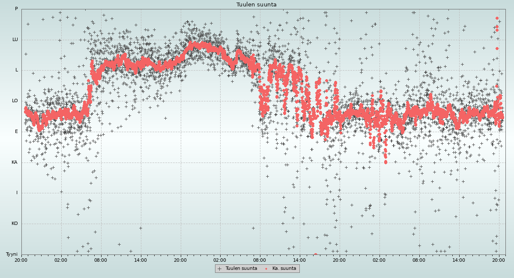
Task: Select the "Tuulen suunta" legend label
Action: point(241,269)
